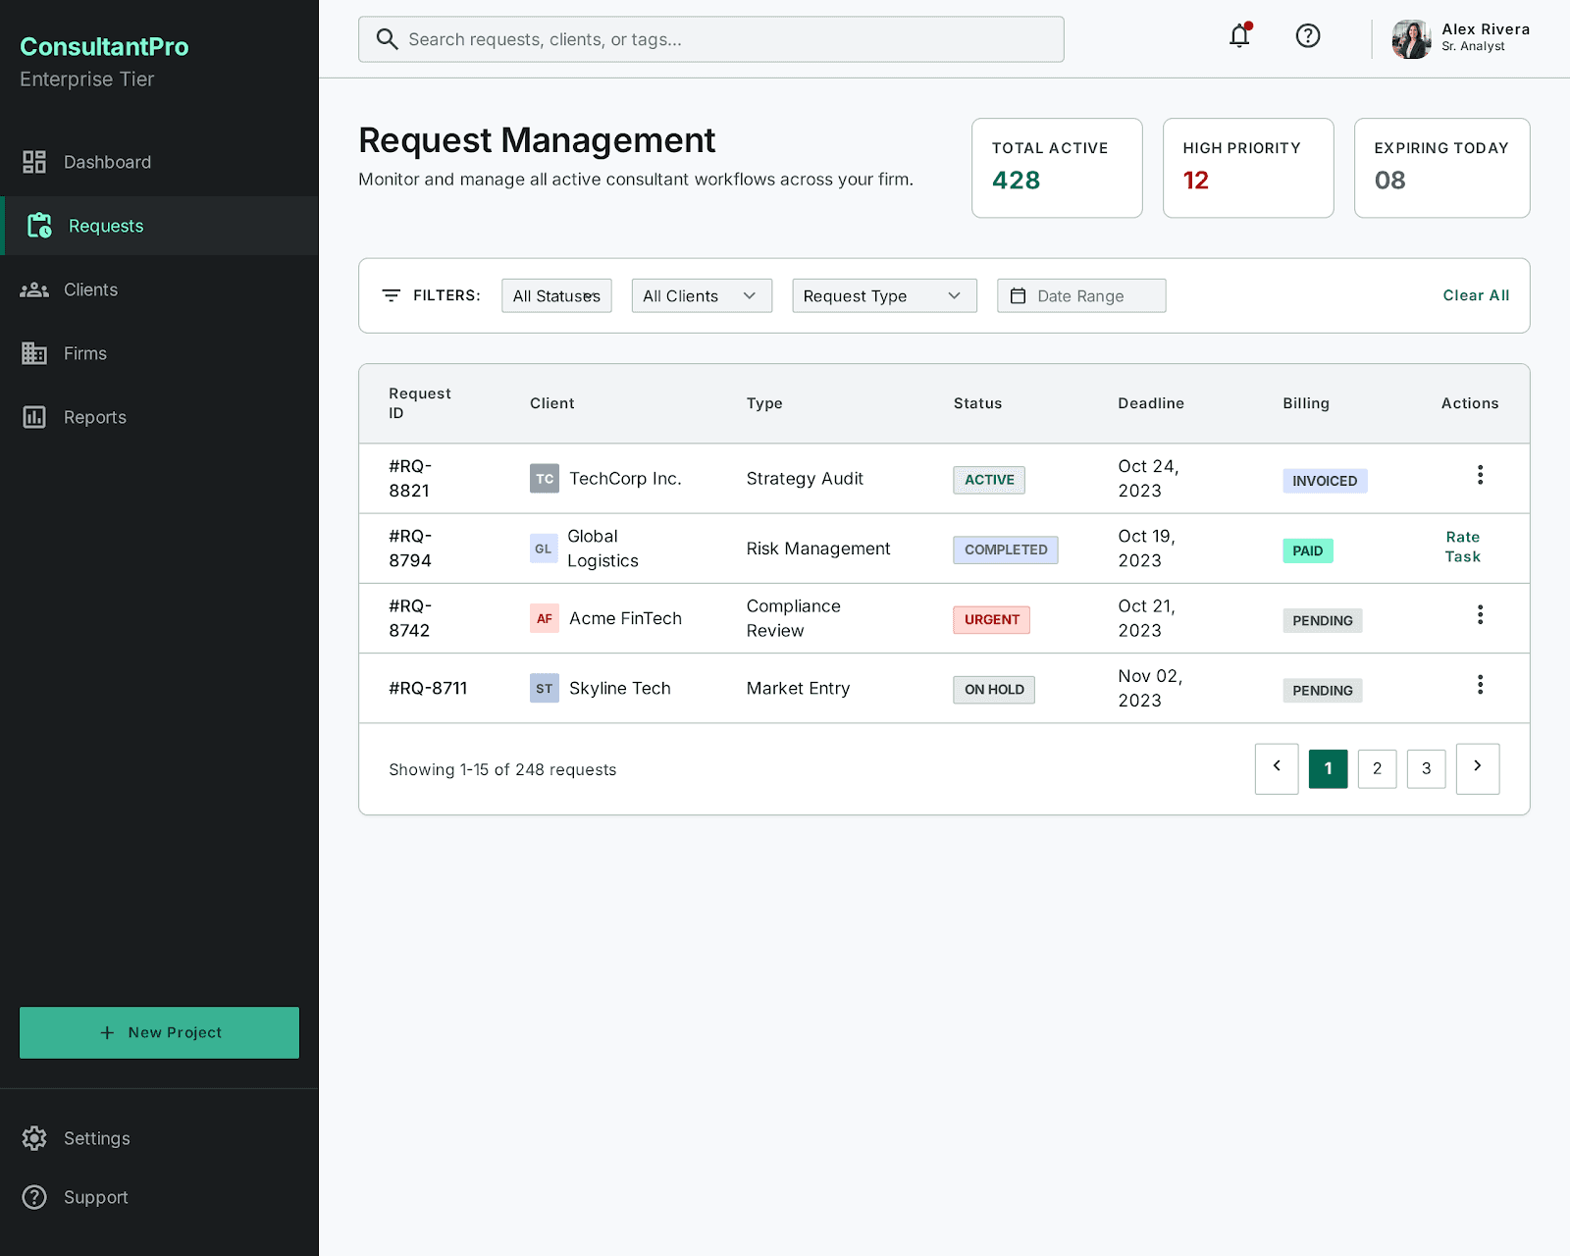1570x1256 pixels.
Task: Click the Strategy Audit type cell
Action: click(x=805, y=479)
